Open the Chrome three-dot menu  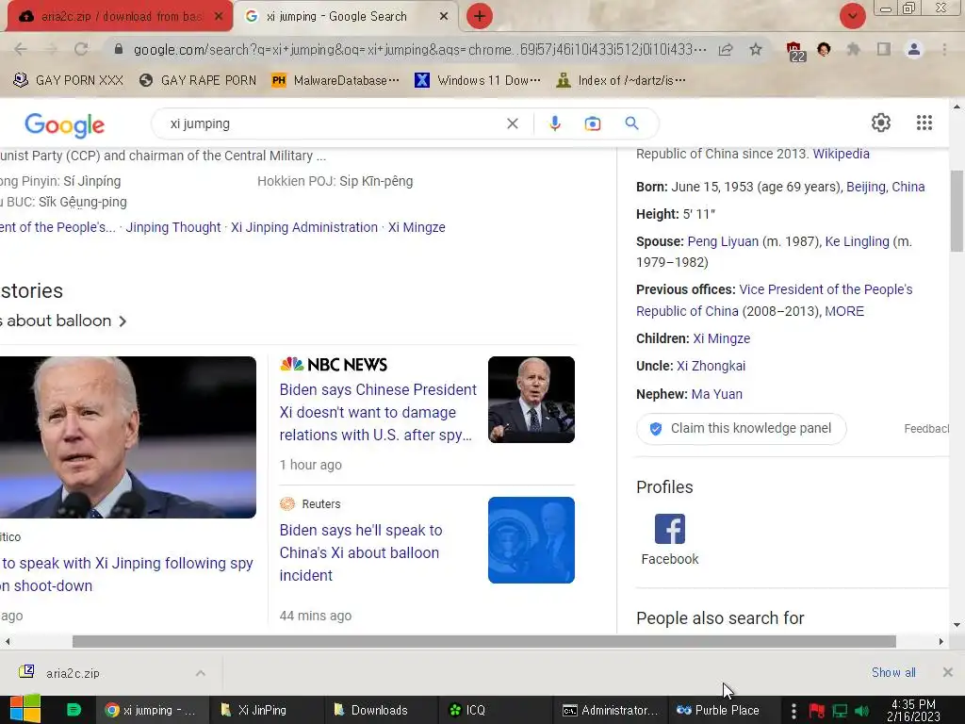point(944,49)
